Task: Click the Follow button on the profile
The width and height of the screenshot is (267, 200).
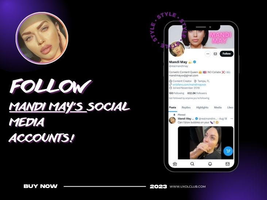Action: pyautogui.click(x=227, y=54)
